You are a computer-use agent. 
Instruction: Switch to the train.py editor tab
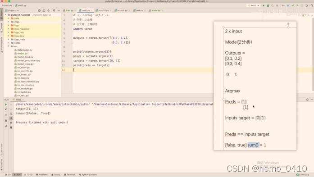pos(69,10)
